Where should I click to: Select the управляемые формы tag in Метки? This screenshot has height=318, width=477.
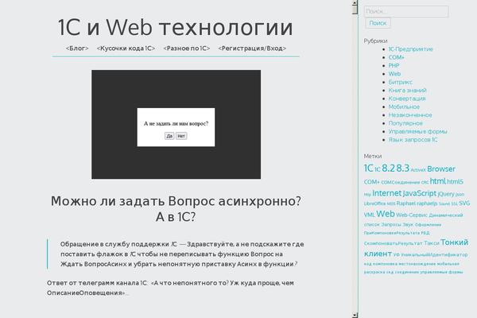441,272
